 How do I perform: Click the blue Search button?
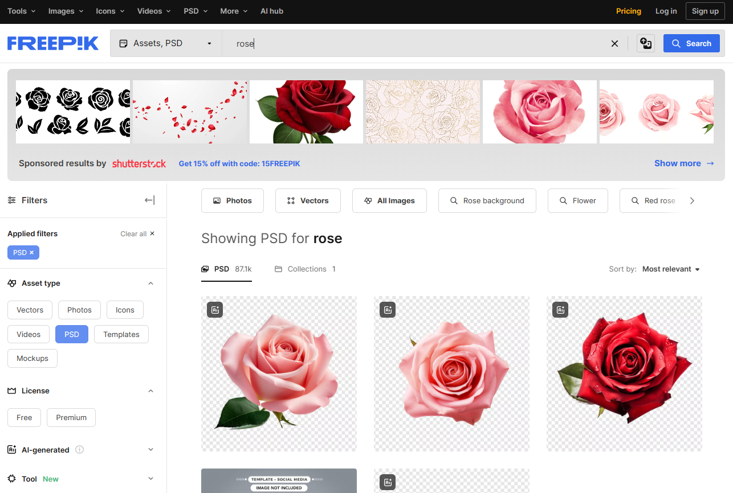(691, 43)
